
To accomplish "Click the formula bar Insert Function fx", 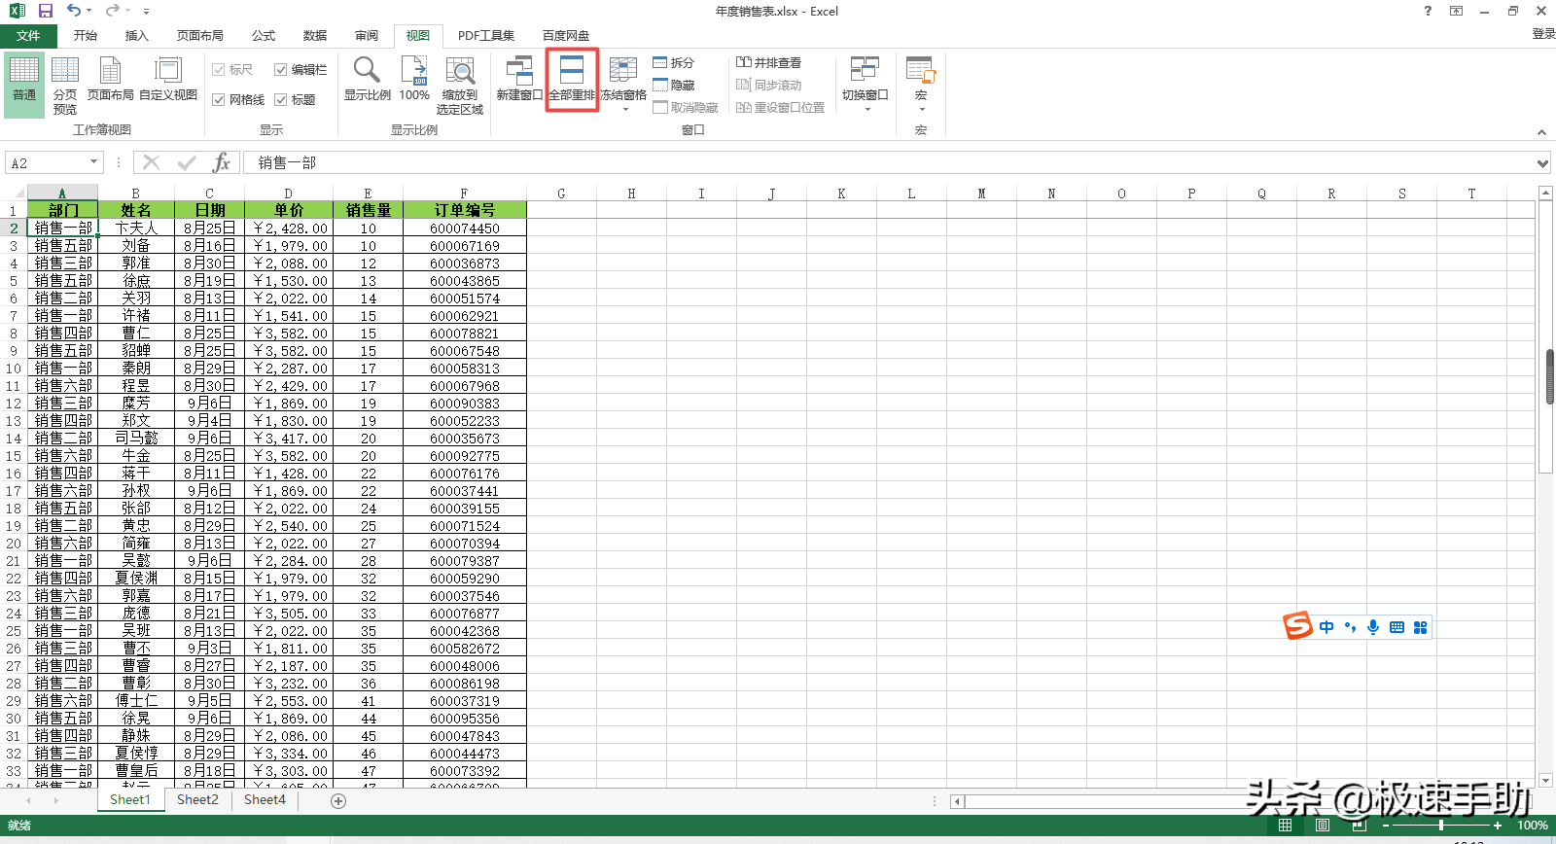I will 222,162.
